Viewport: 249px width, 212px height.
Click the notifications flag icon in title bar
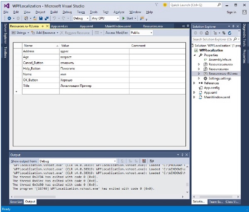(156, 5)
